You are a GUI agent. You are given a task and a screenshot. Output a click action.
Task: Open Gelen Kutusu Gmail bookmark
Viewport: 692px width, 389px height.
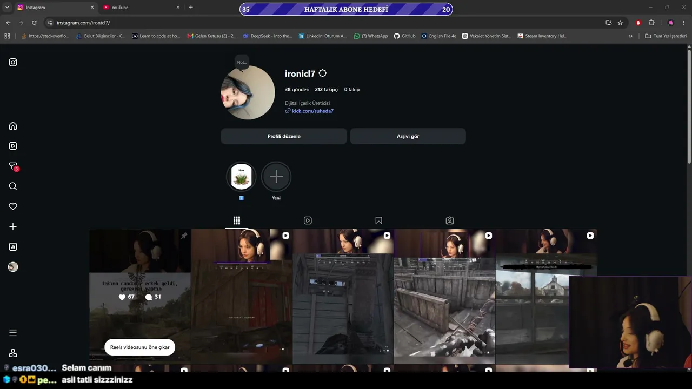pyautogui.click(x=212, y=36)
